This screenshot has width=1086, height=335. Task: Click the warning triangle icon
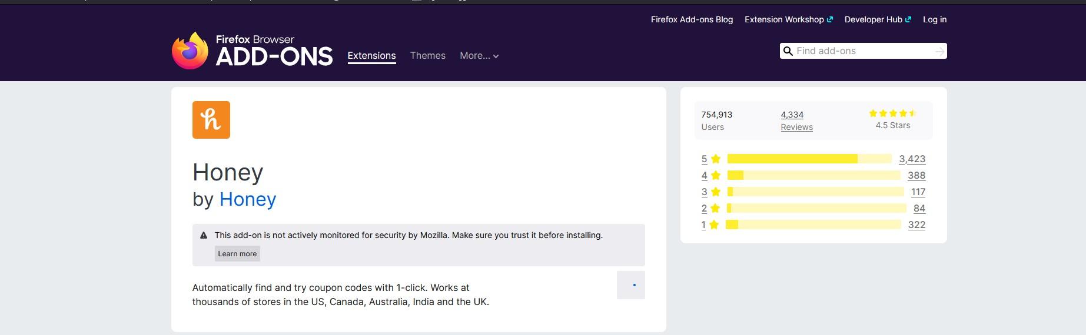coord(204,235)
